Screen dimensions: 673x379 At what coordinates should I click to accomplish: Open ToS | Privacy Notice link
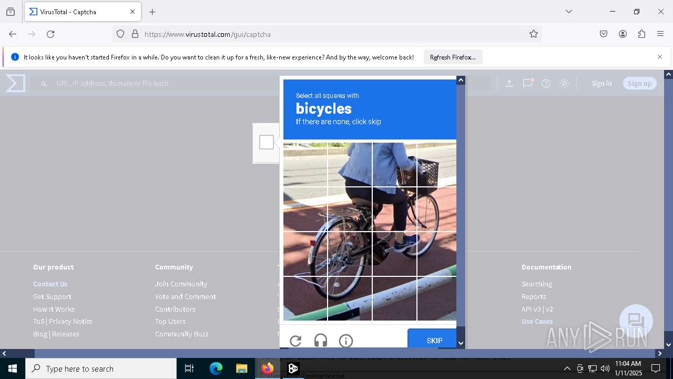click(x=63, y=321)
